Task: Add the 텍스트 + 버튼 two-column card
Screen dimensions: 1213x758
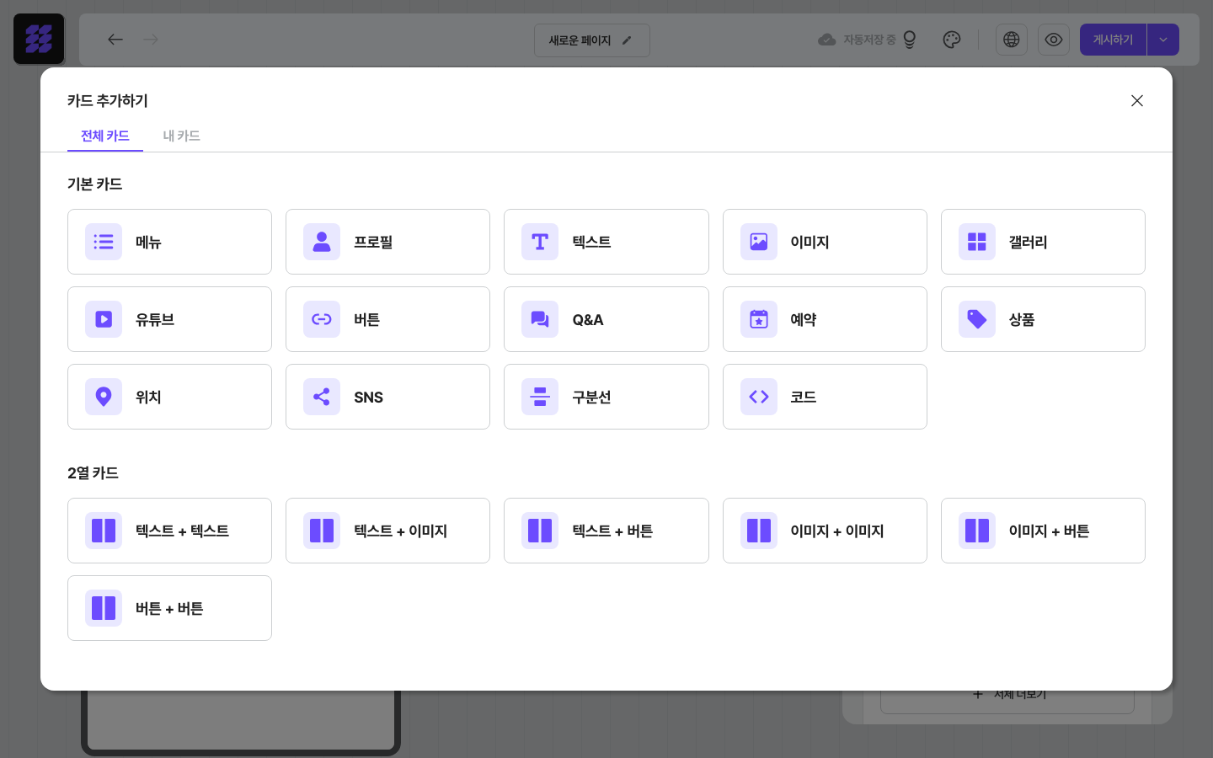Action: point(606,531)
